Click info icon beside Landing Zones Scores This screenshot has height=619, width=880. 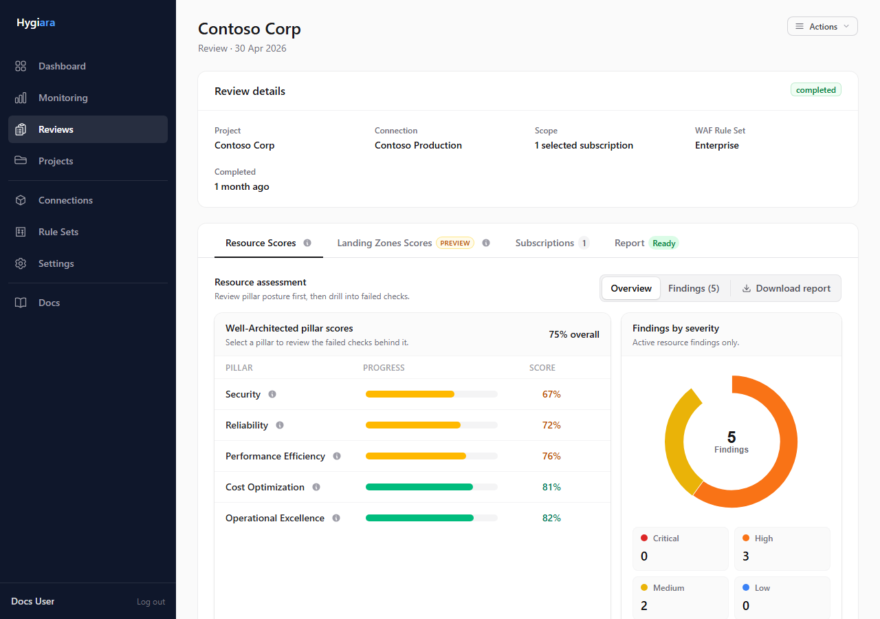[x=486, y=243]
